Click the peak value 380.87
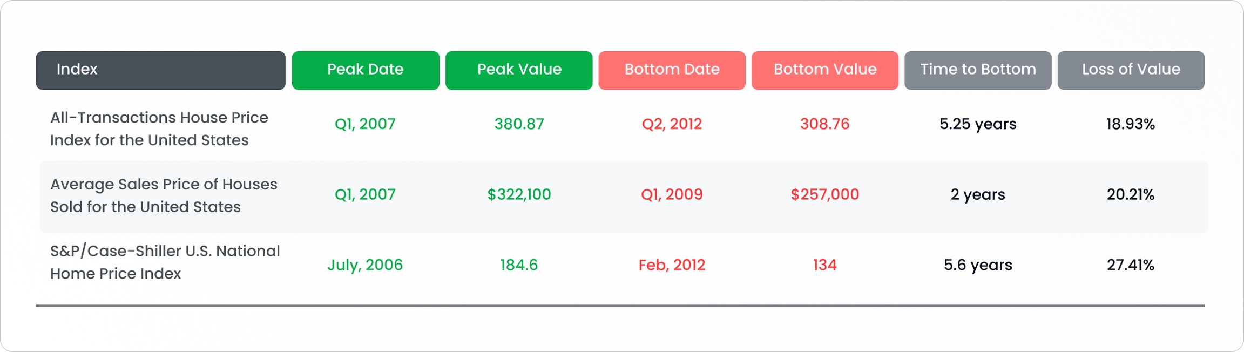This screenshot has width=1244, height=352. [x=519, y=124]
